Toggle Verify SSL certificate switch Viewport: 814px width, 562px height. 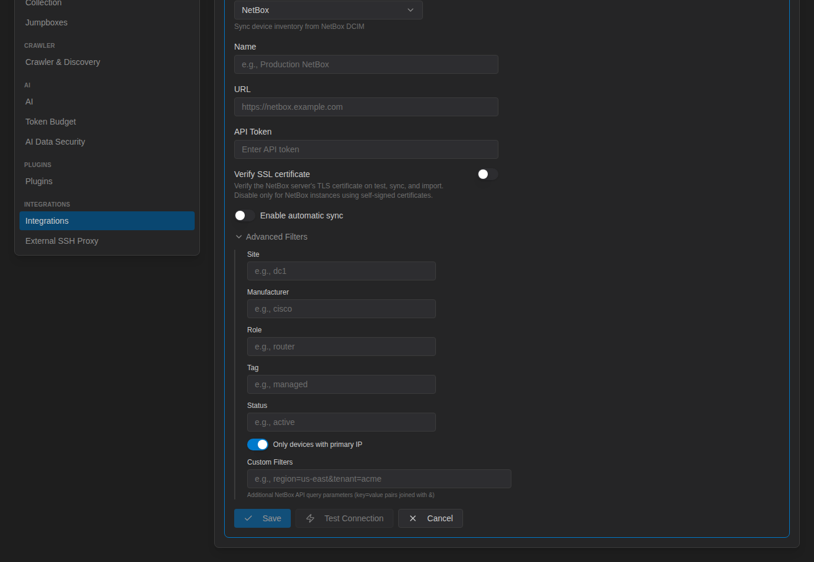pyautogui.click(x=488, y=174)
